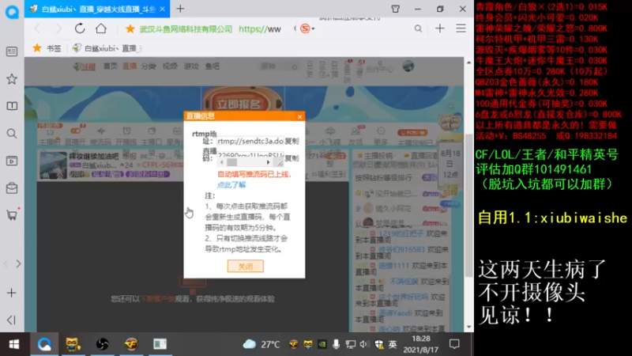Click the back navigation arrow
The height and width of the screenshot is (356, 632).
tap(37, 28)
